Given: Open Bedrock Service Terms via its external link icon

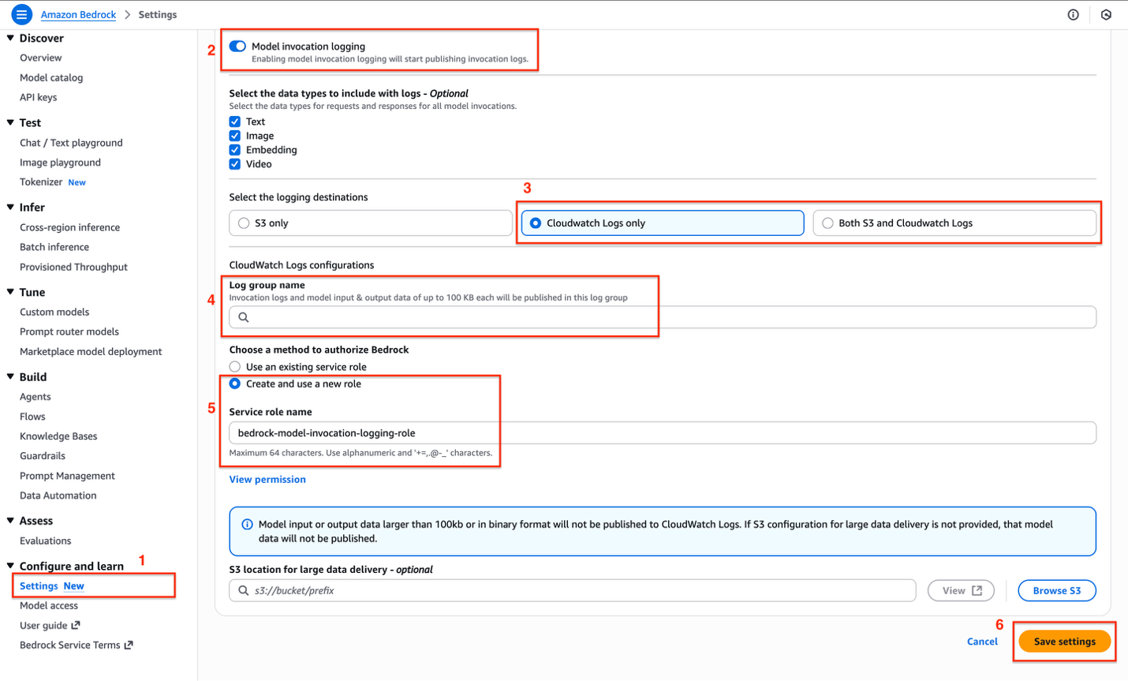Looking at the screenshot, I should tap(129, 645).
